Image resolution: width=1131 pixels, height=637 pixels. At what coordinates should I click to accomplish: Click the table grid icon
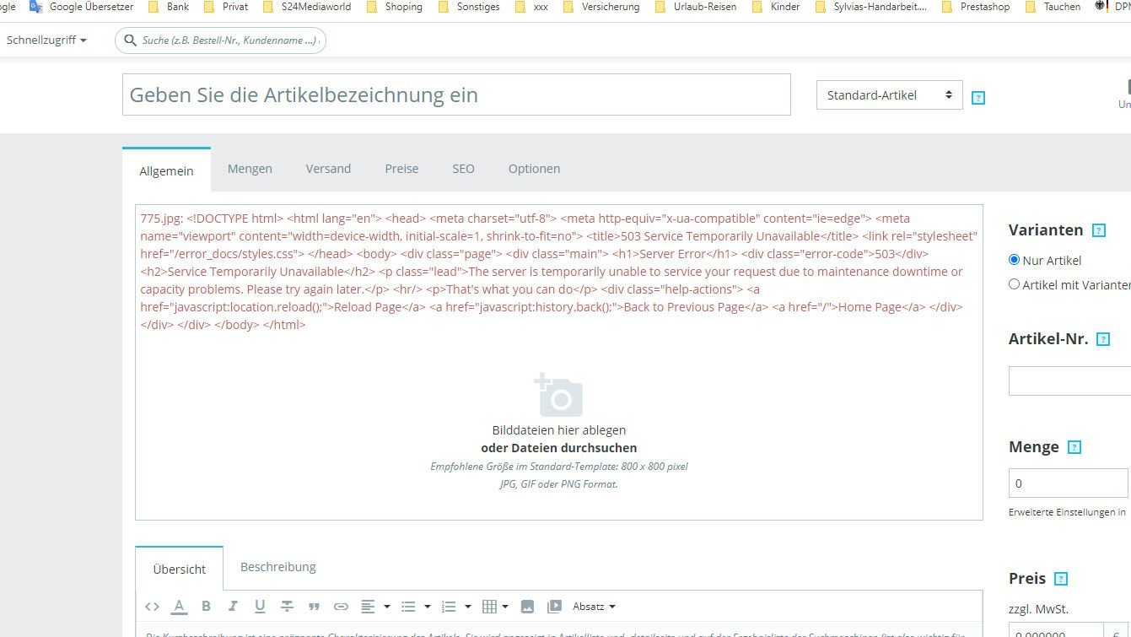(x=489, y=607)
